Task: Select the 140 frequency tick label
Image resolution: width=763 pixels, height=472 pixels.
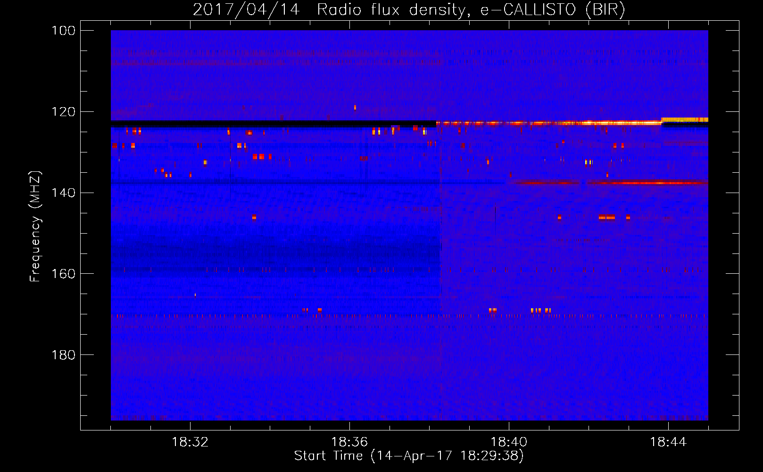Action: (63, 193)
